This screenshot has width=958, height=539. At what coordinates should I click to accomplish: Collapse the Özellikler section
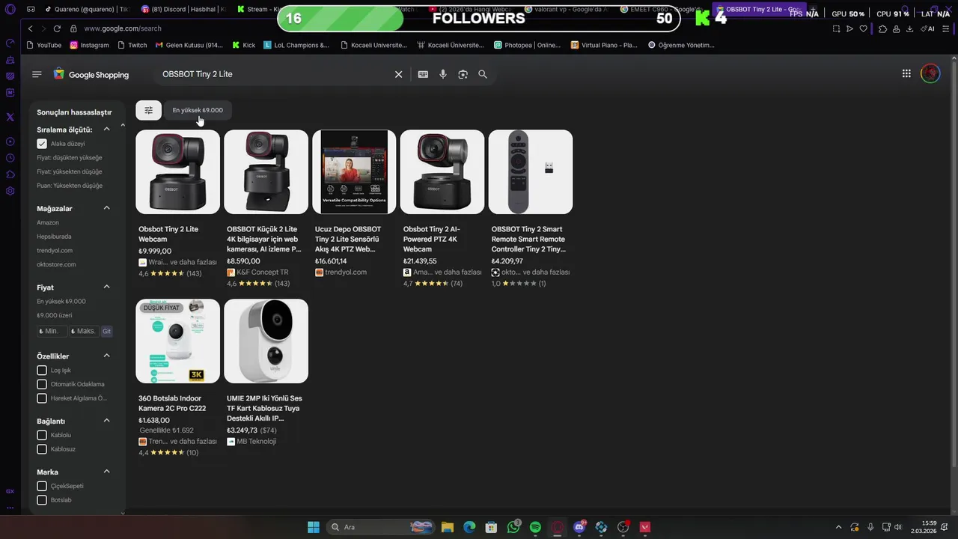(106, 356)
